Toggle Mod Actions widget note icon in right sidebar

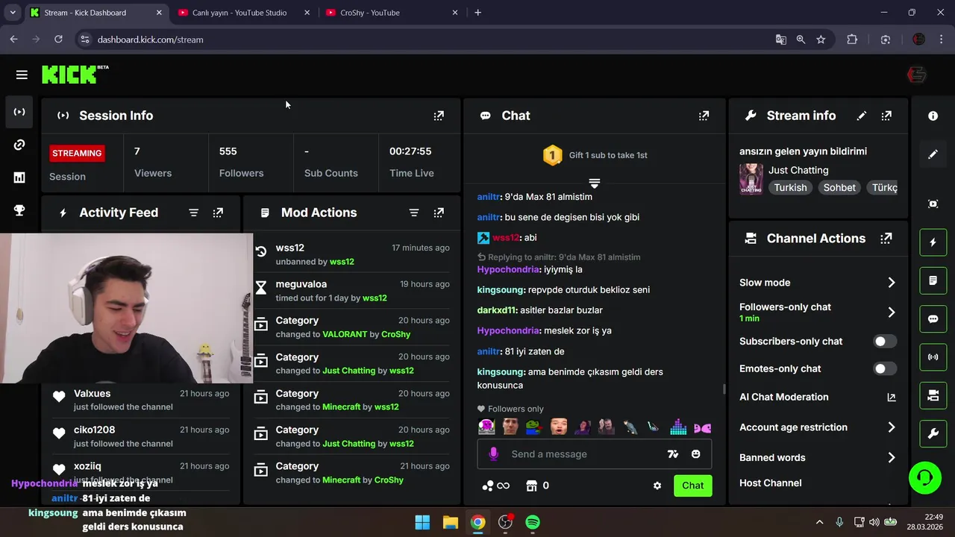933,280
